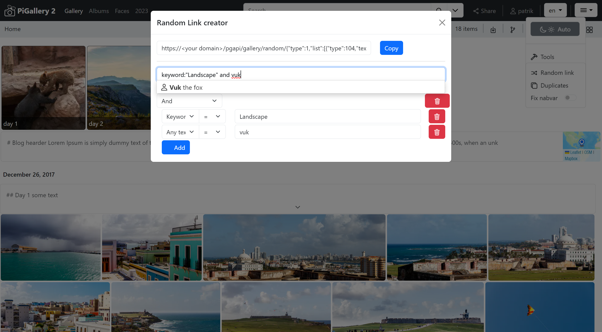Open the equals dropdown in Keyword row
This screenshot has width=602, height=332.
coord(212,117)
